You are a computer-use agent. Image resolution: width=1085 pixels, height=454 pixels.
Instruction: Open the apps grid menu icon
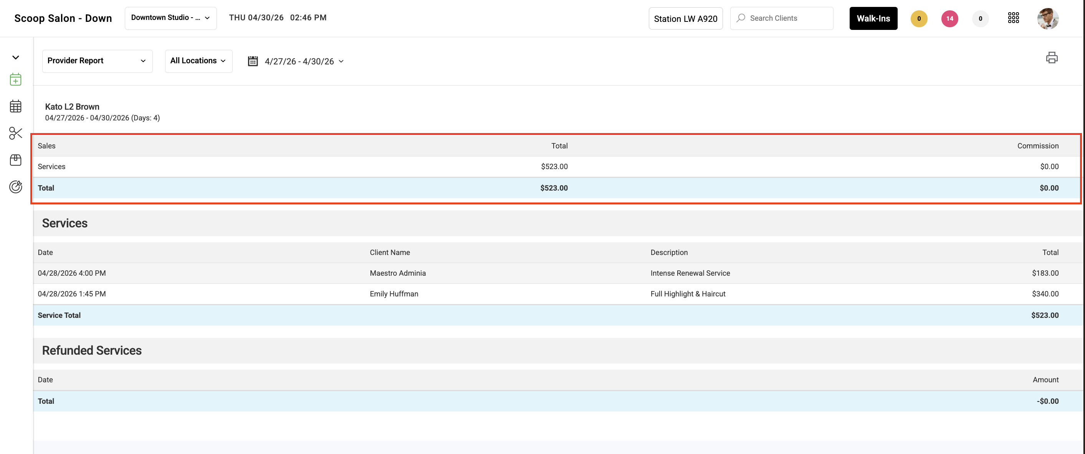pos(1013,18)
